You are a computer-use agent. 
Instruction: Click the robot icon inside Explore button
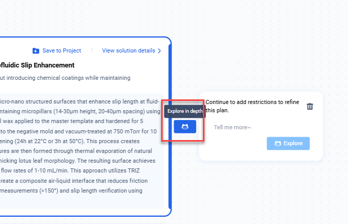(278, 144)
